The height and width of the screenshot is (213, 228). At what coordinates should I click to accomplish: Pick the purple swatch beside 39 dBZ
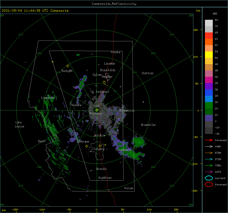[209, 86]
